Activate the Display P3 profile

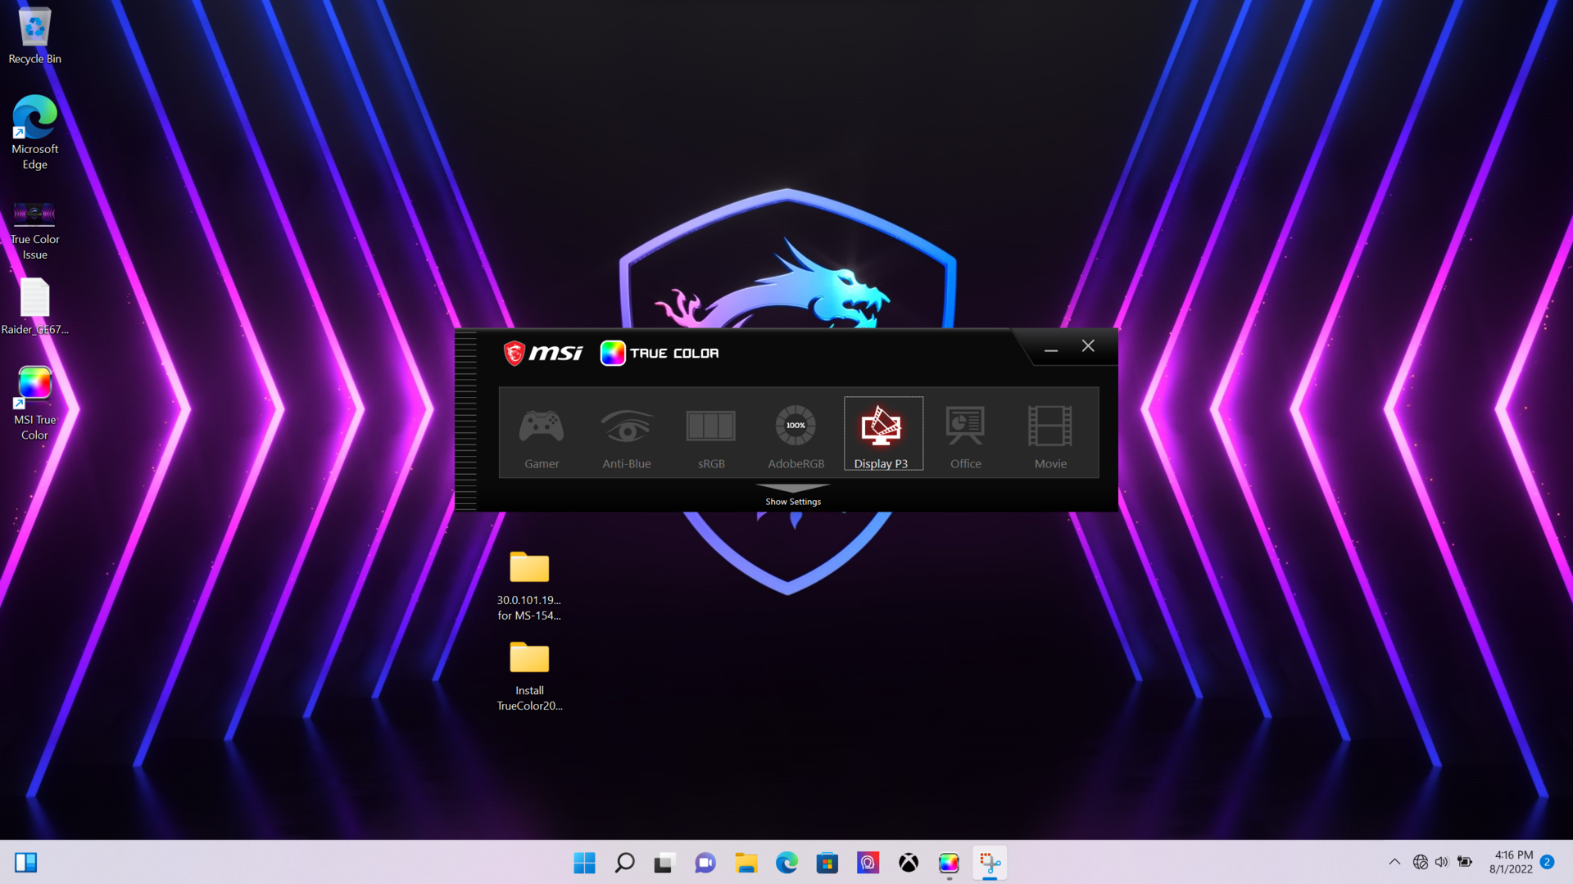[882, 433]
